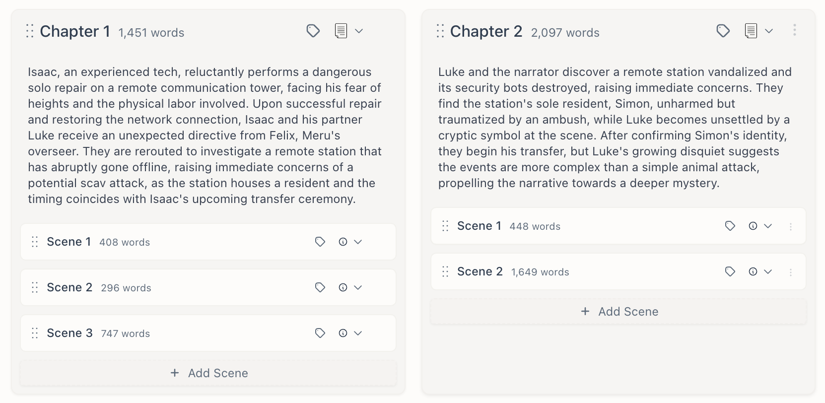This screenshot has height=403, width=825.
Task: Click the Chapter 2 summary document icon
Action: coord(751,31)
